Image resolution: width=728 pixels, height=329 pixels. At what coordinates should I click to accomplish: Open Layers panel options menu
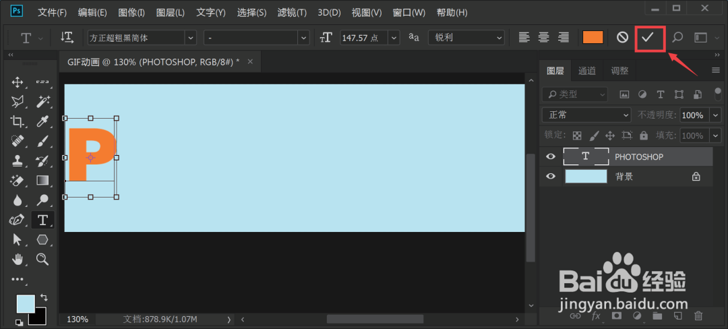pos(715,71)
